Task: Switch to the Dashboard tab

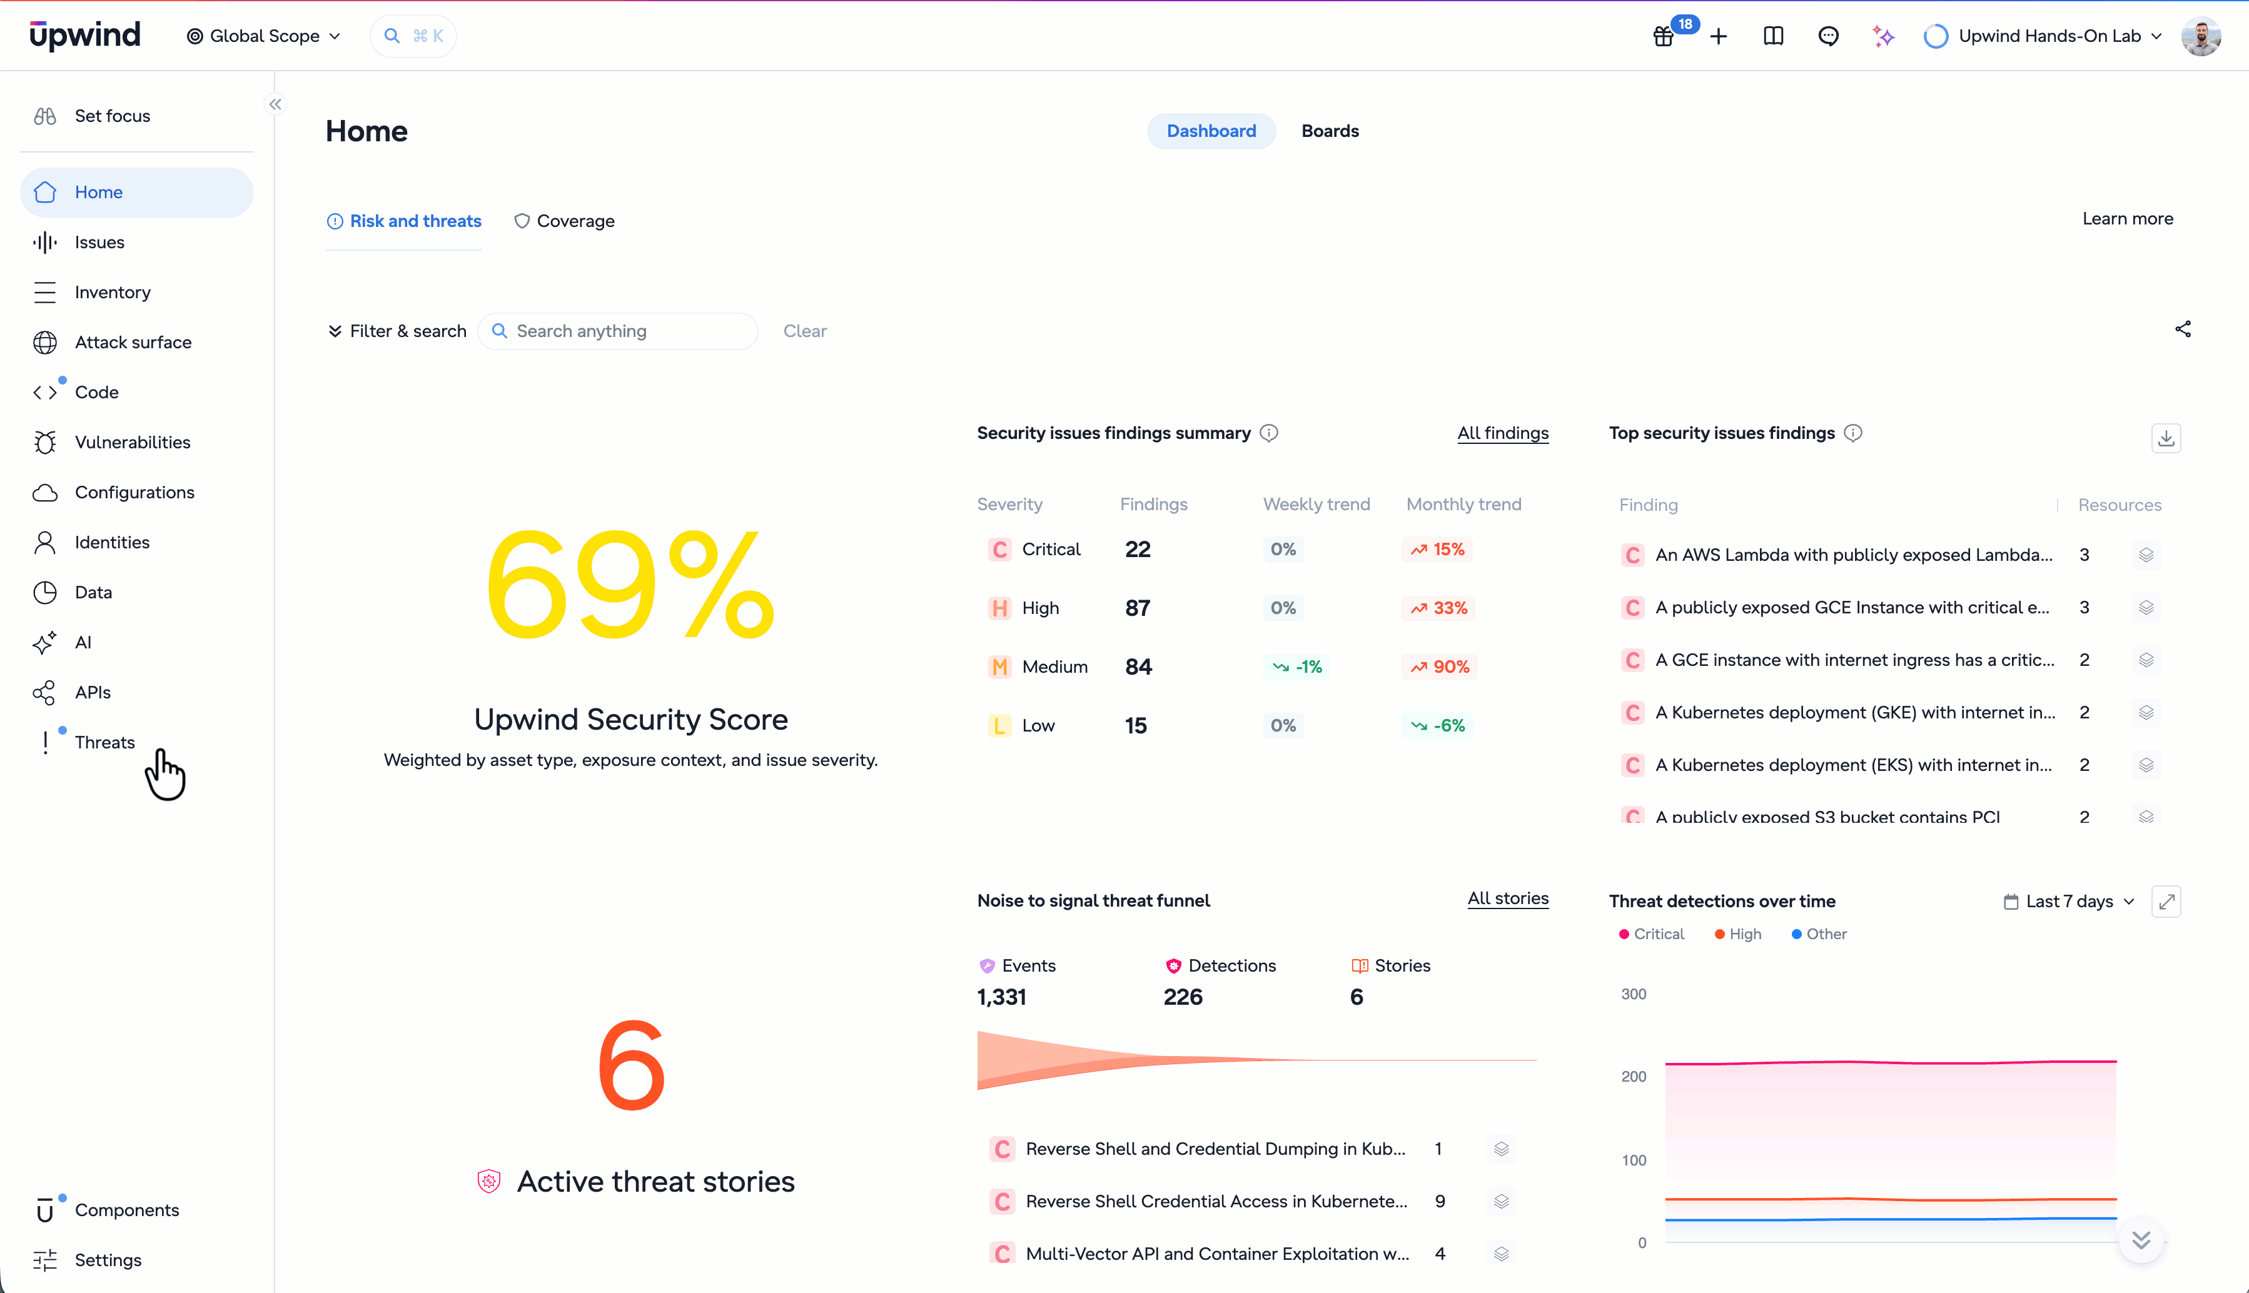Action: [x=1211, y=131]
